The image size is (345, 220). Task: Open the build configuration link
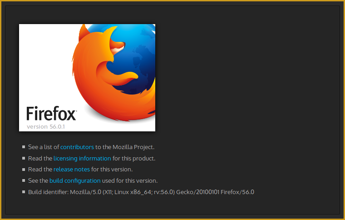tap(75, 181)
